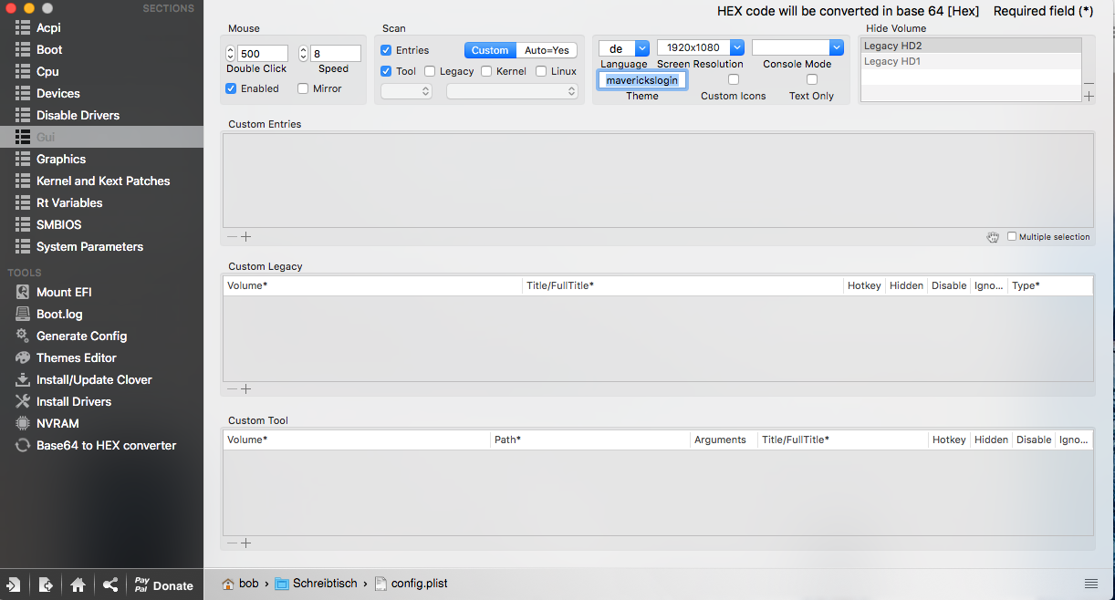Click the Generate Config gear icon
The height and width of the screenshot is (600, 1115).
coord(23,336)
